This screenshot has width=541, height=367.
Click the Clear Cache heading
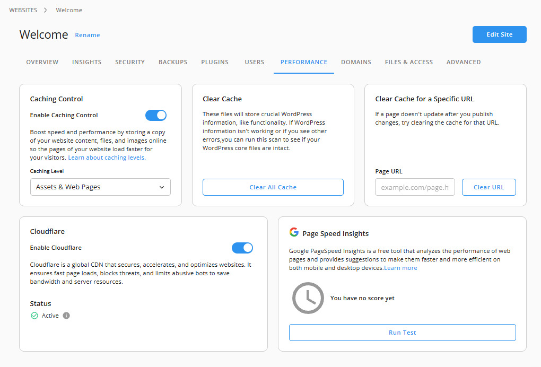coord(222,99)
